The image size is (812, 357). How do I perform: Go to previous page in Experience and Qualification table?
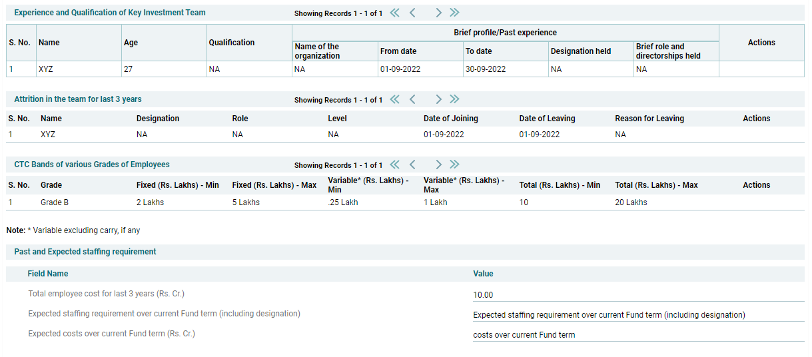[412, 13]
